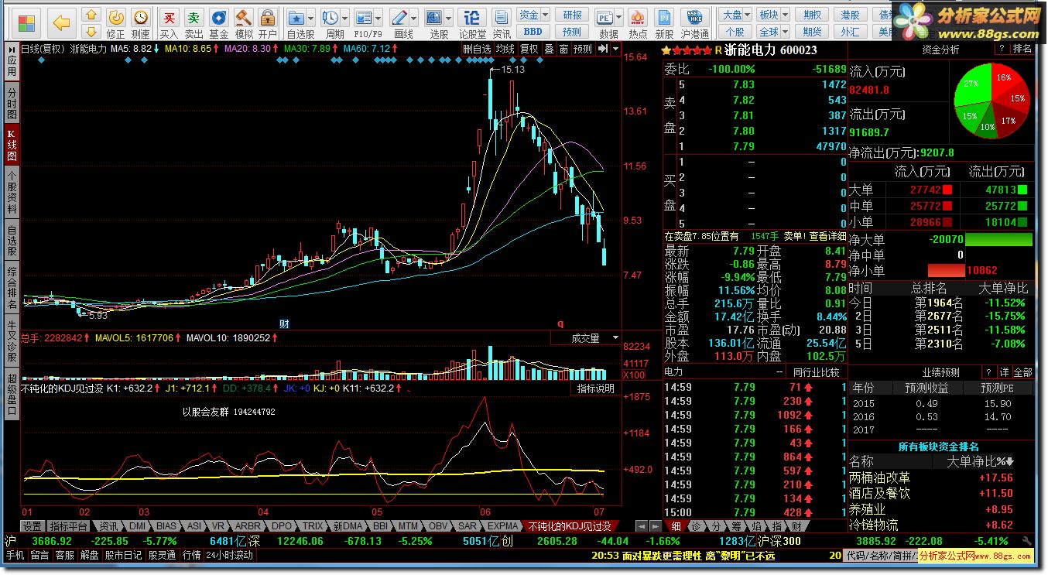
Task: Click the colorful home grid icon
Action: coord(26,22)
